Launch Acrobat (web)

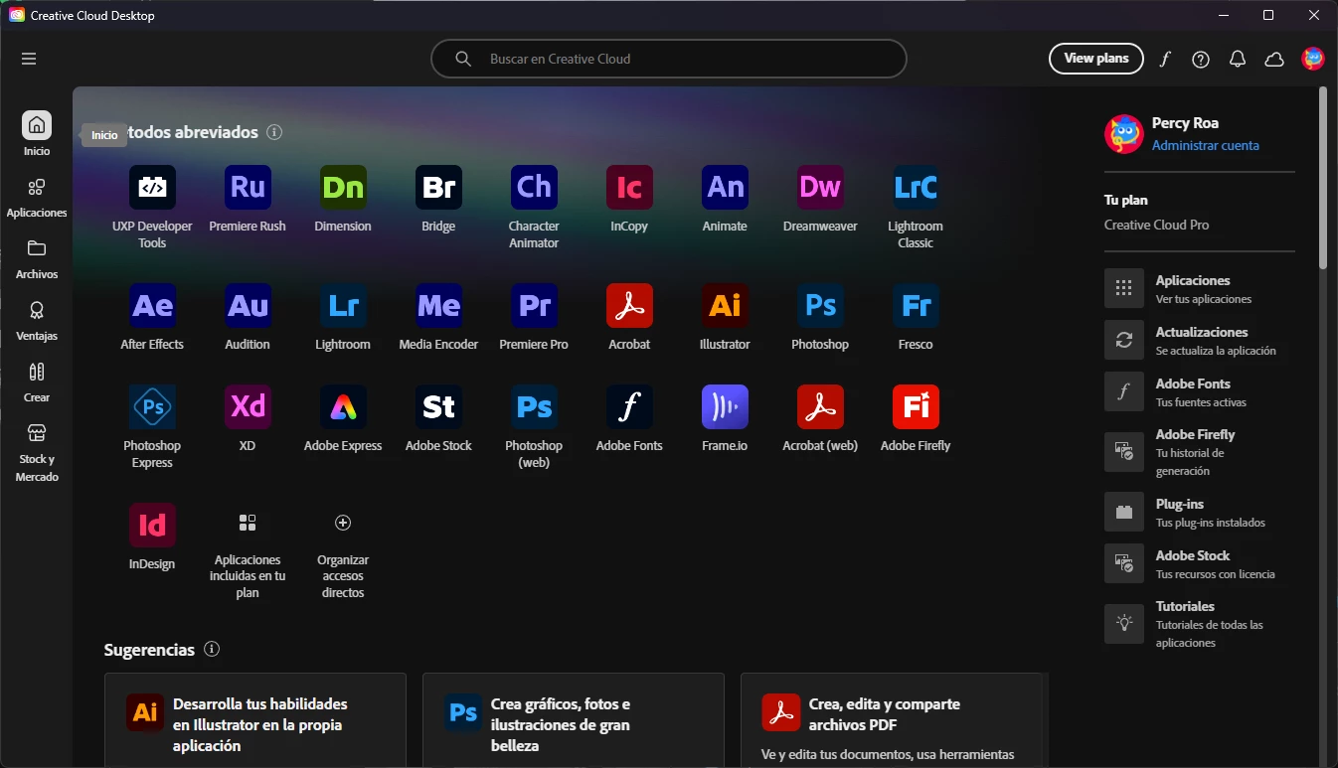(x=820, y=407)
